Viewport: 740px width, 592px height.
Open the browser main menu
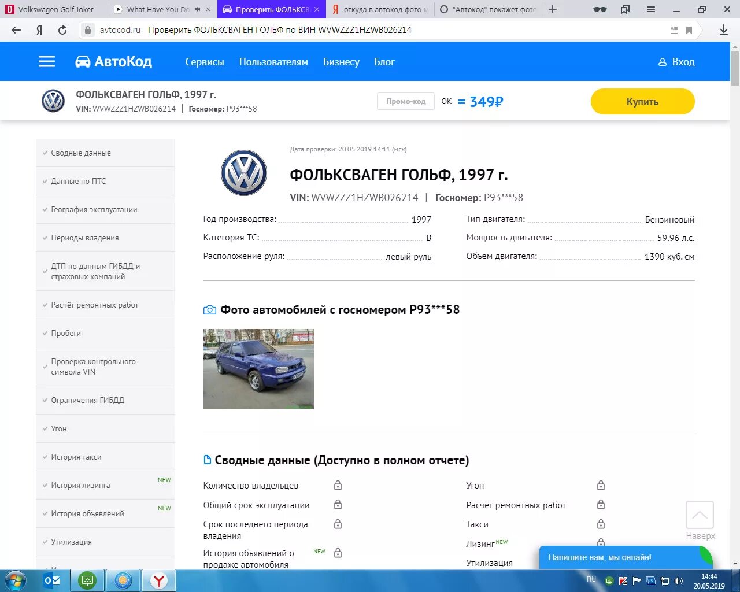pos(651,9)
